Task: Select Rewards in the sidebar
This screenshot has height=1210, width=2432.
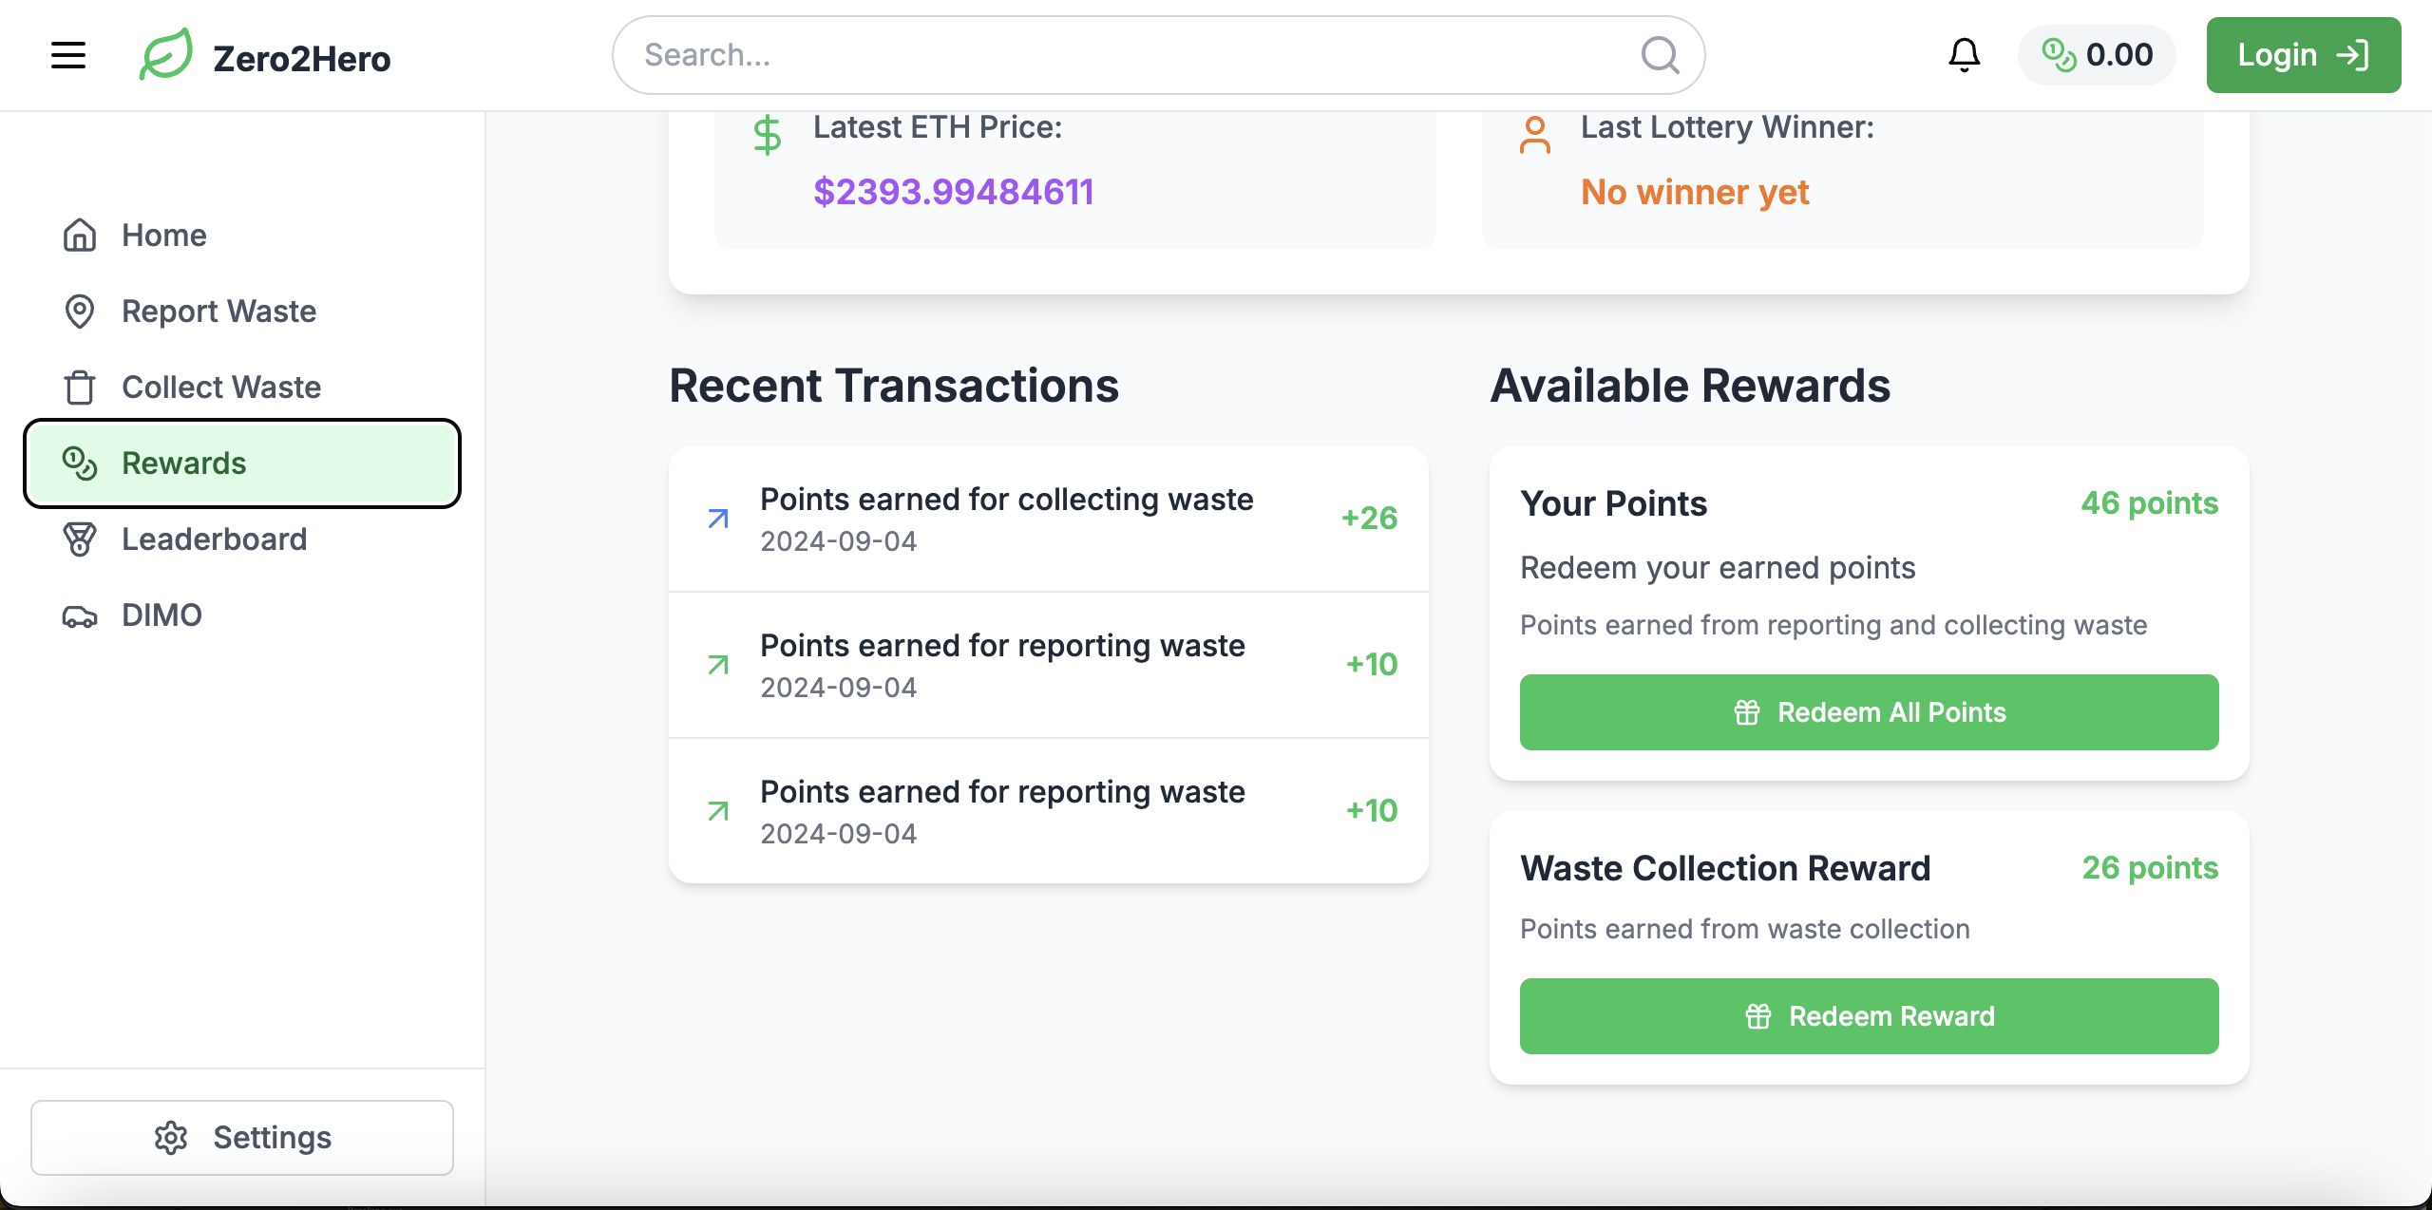Action: tap(242, 463)
